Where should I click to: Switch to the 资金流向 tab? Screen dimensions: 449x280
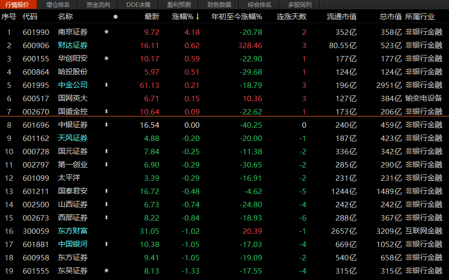tap(98, 4)
